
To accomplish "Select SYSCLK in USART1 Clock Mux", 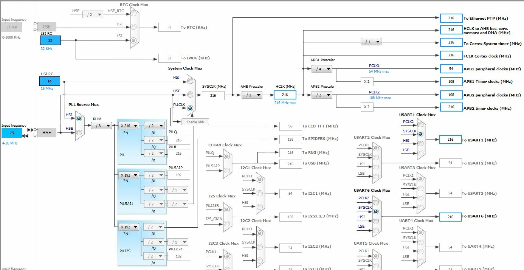I will [420, 134].
